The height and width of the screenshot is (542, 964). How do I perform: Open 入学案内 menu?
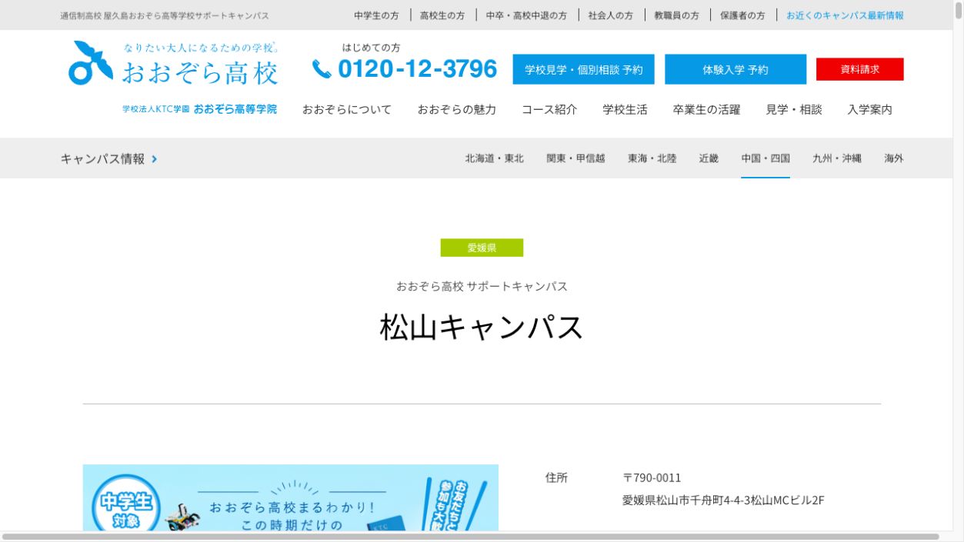870,110
